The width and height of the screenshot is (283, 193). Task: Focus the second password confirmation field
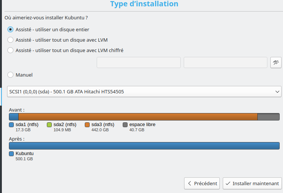click(x=225, y=62)
